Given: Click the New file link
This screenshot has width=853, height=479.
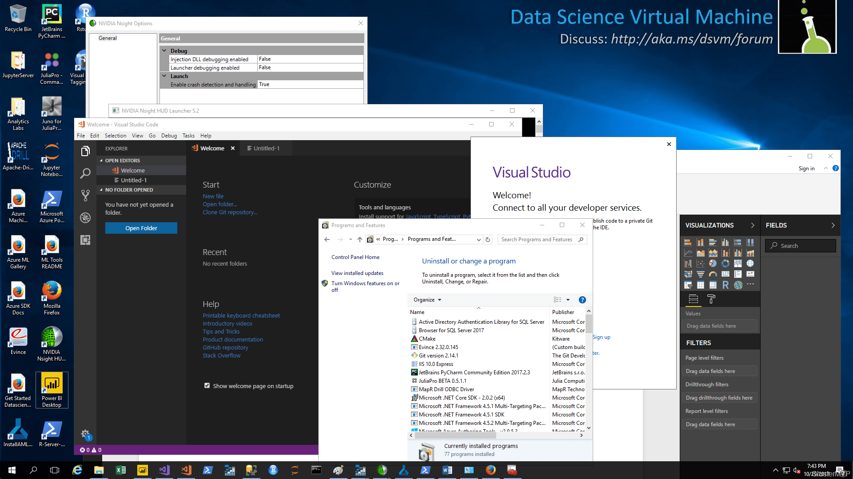Looking at the screenshot, I should point(213,196).
